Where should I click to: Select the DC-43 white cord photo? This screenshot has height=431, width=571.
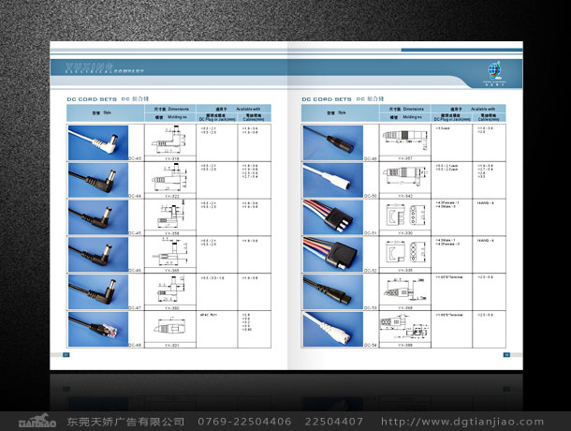pyautogui.click(x=99, y=141)
